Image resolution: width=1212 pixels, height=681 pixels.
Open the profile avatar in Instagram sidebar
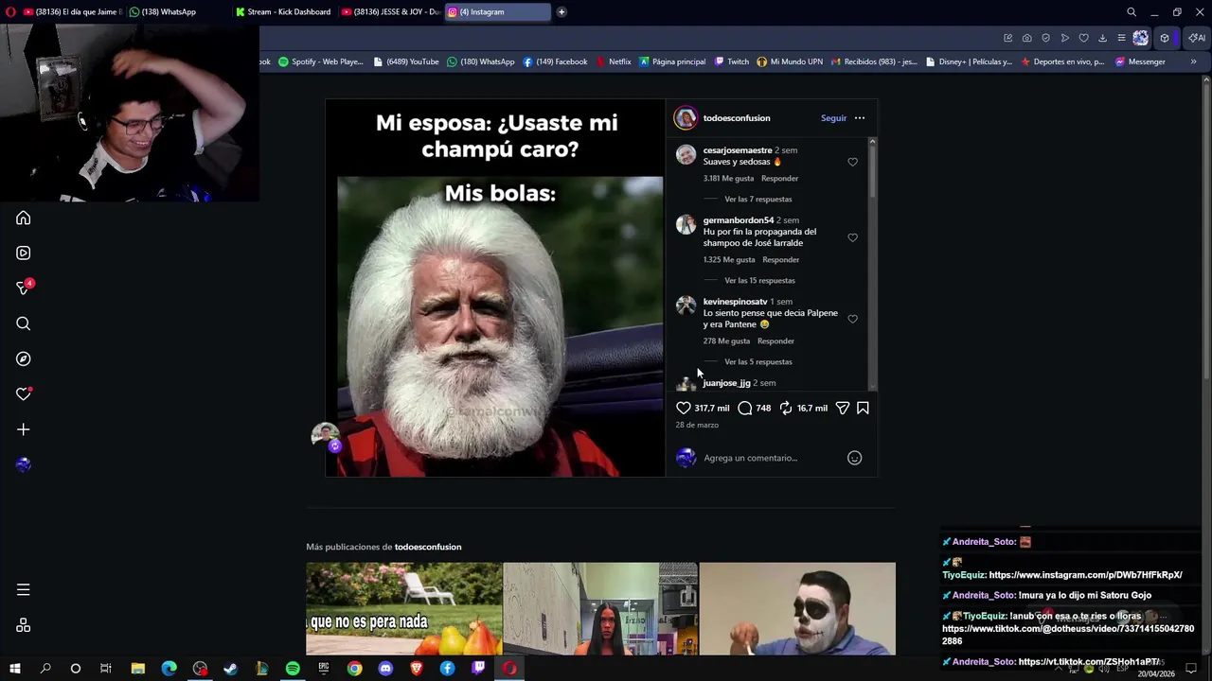pyautogui.click(x=24, y=464)
